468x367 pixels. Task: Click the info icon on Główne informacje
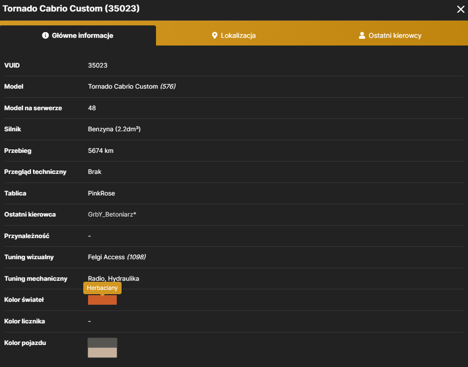click(45, 36)
